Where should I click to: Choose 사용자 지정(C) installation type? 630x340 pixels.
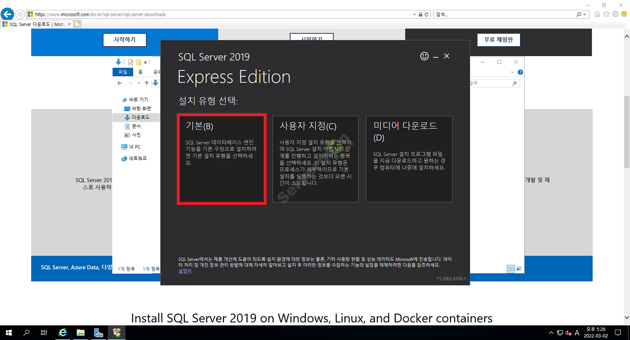pos(315,159)
